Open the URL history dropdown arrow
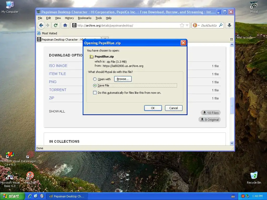Screen dimensions: 267x200 [x=187, y=25]
